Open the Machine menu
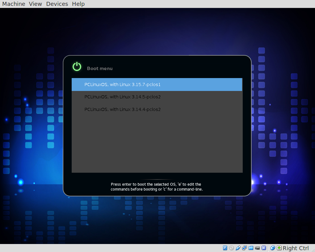The width and height of the screenshot is (315, 252). (x=14, y=4)
